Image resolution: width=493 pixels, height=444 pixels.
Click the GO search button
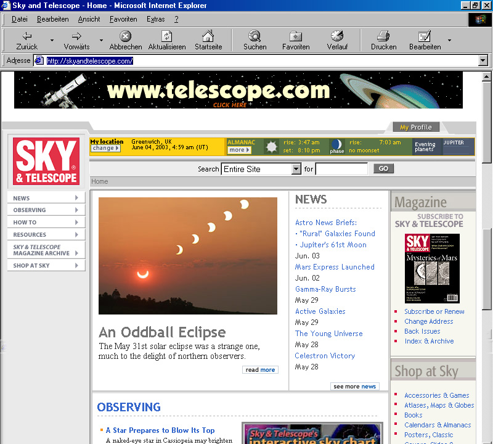coord(383,168)
